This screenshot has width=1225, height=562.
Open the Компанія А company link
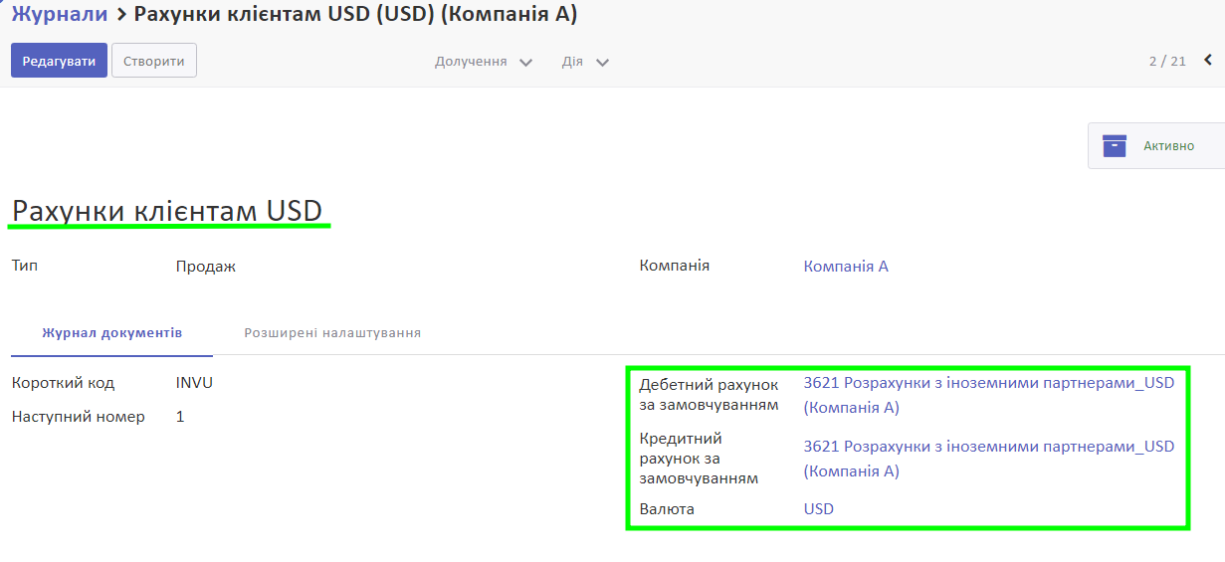tap(845, 267)
